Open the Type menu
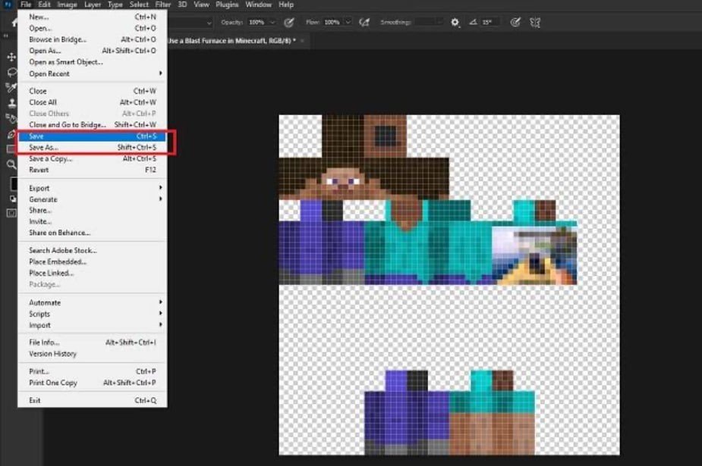The height and width of the screenshot is (466, 702). click(115, 5)
